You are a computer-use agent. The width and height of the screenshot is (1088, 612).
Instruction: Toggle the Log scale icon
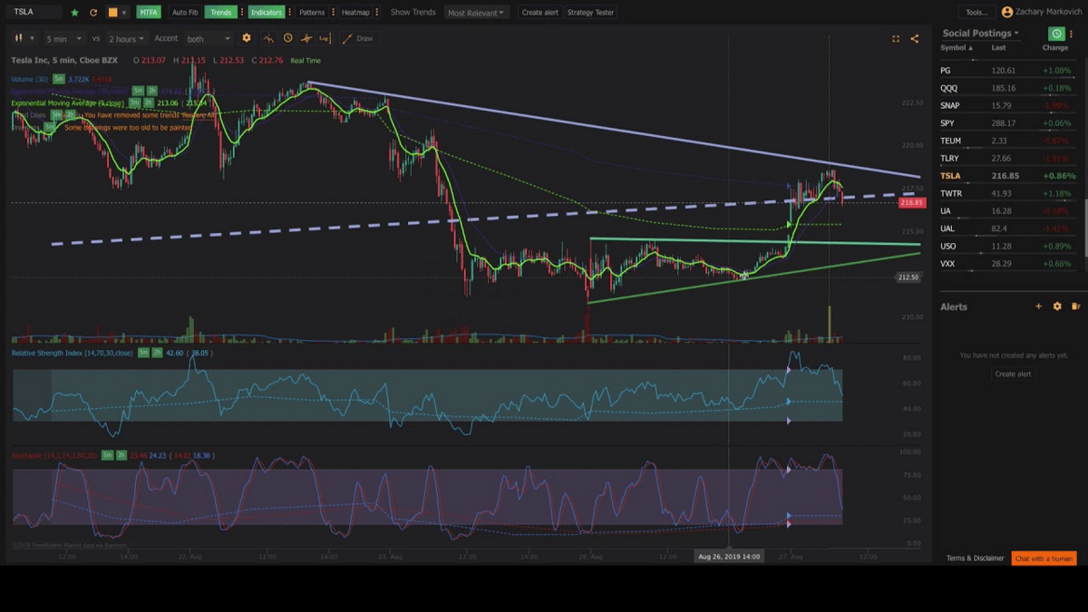(324, 38)
